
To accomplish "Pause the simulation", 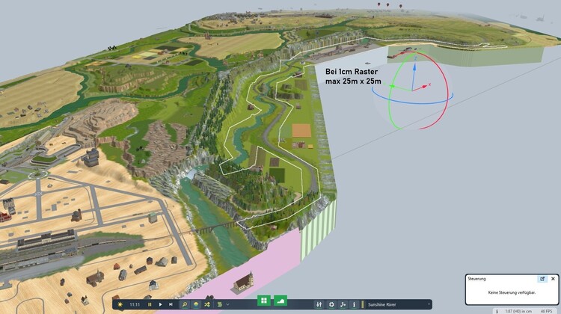I will tap(150, 305).
